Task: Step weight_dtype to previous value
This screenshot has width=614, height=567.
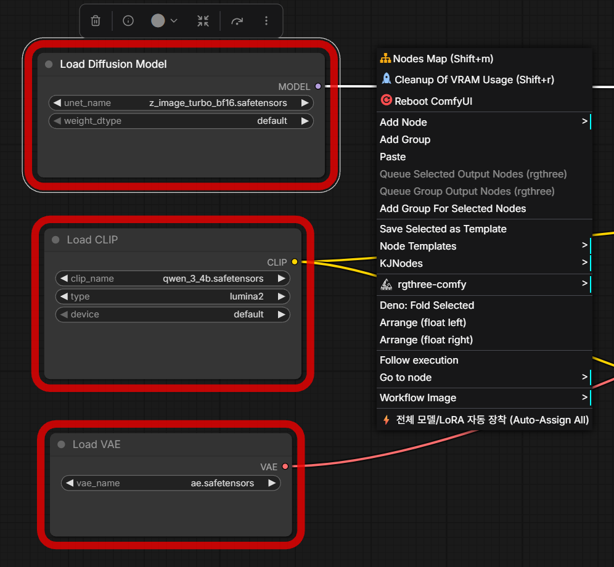Action: click(x=57, y=121)
